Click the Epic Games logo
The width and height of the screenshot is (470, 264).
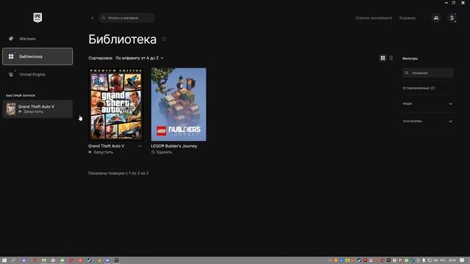[x=37, y=18]
